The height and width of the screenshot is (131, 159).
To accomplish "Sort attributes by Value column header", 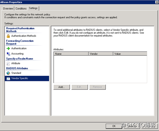I will tap(130, 54).
